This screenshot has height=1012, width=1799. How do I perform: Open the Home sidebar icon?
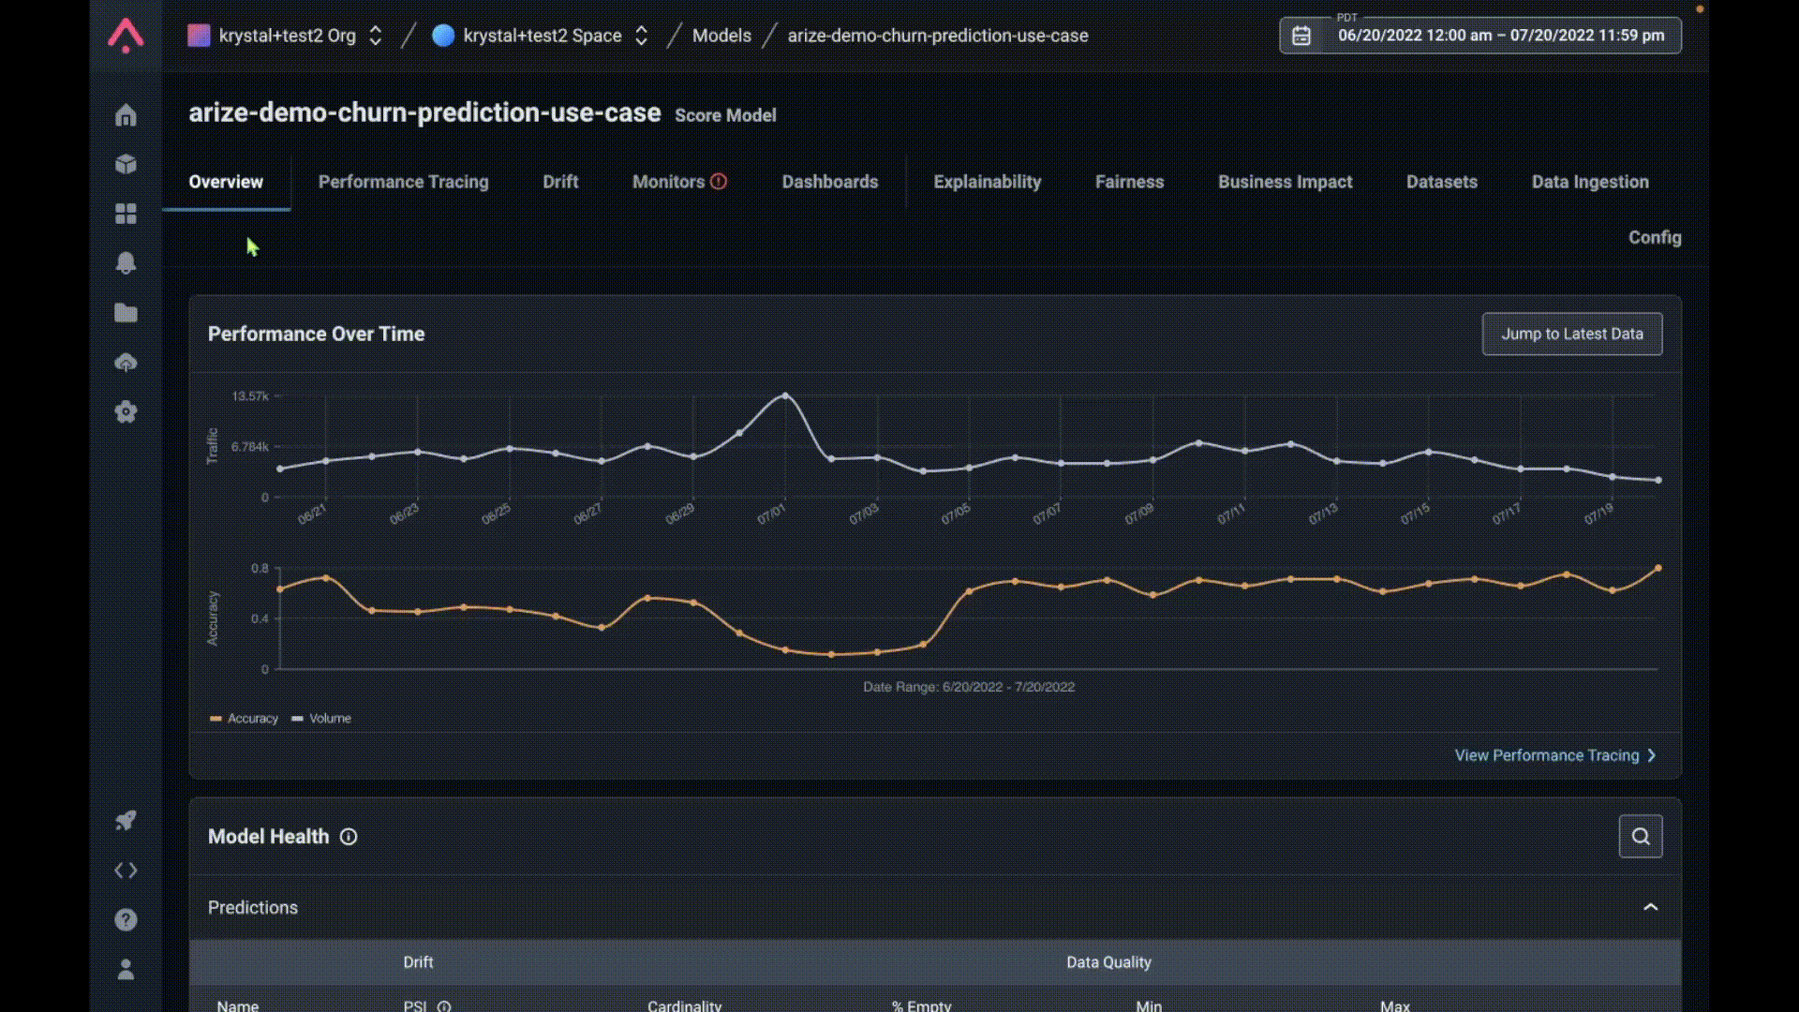click(x=126, y=115)
